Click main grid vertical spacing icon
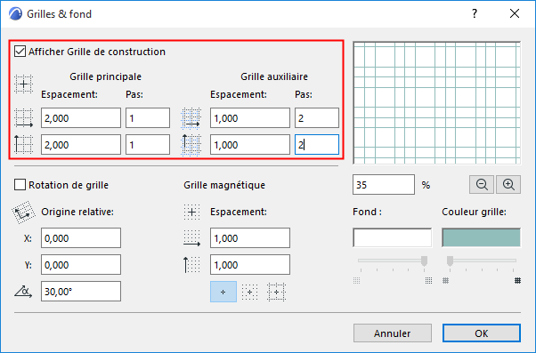This screenshot has height=353, width=536. pyautogui.click(x=23, y=144)
